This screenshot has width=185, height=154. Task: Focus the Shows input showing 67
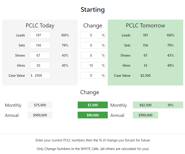point(40,55)
